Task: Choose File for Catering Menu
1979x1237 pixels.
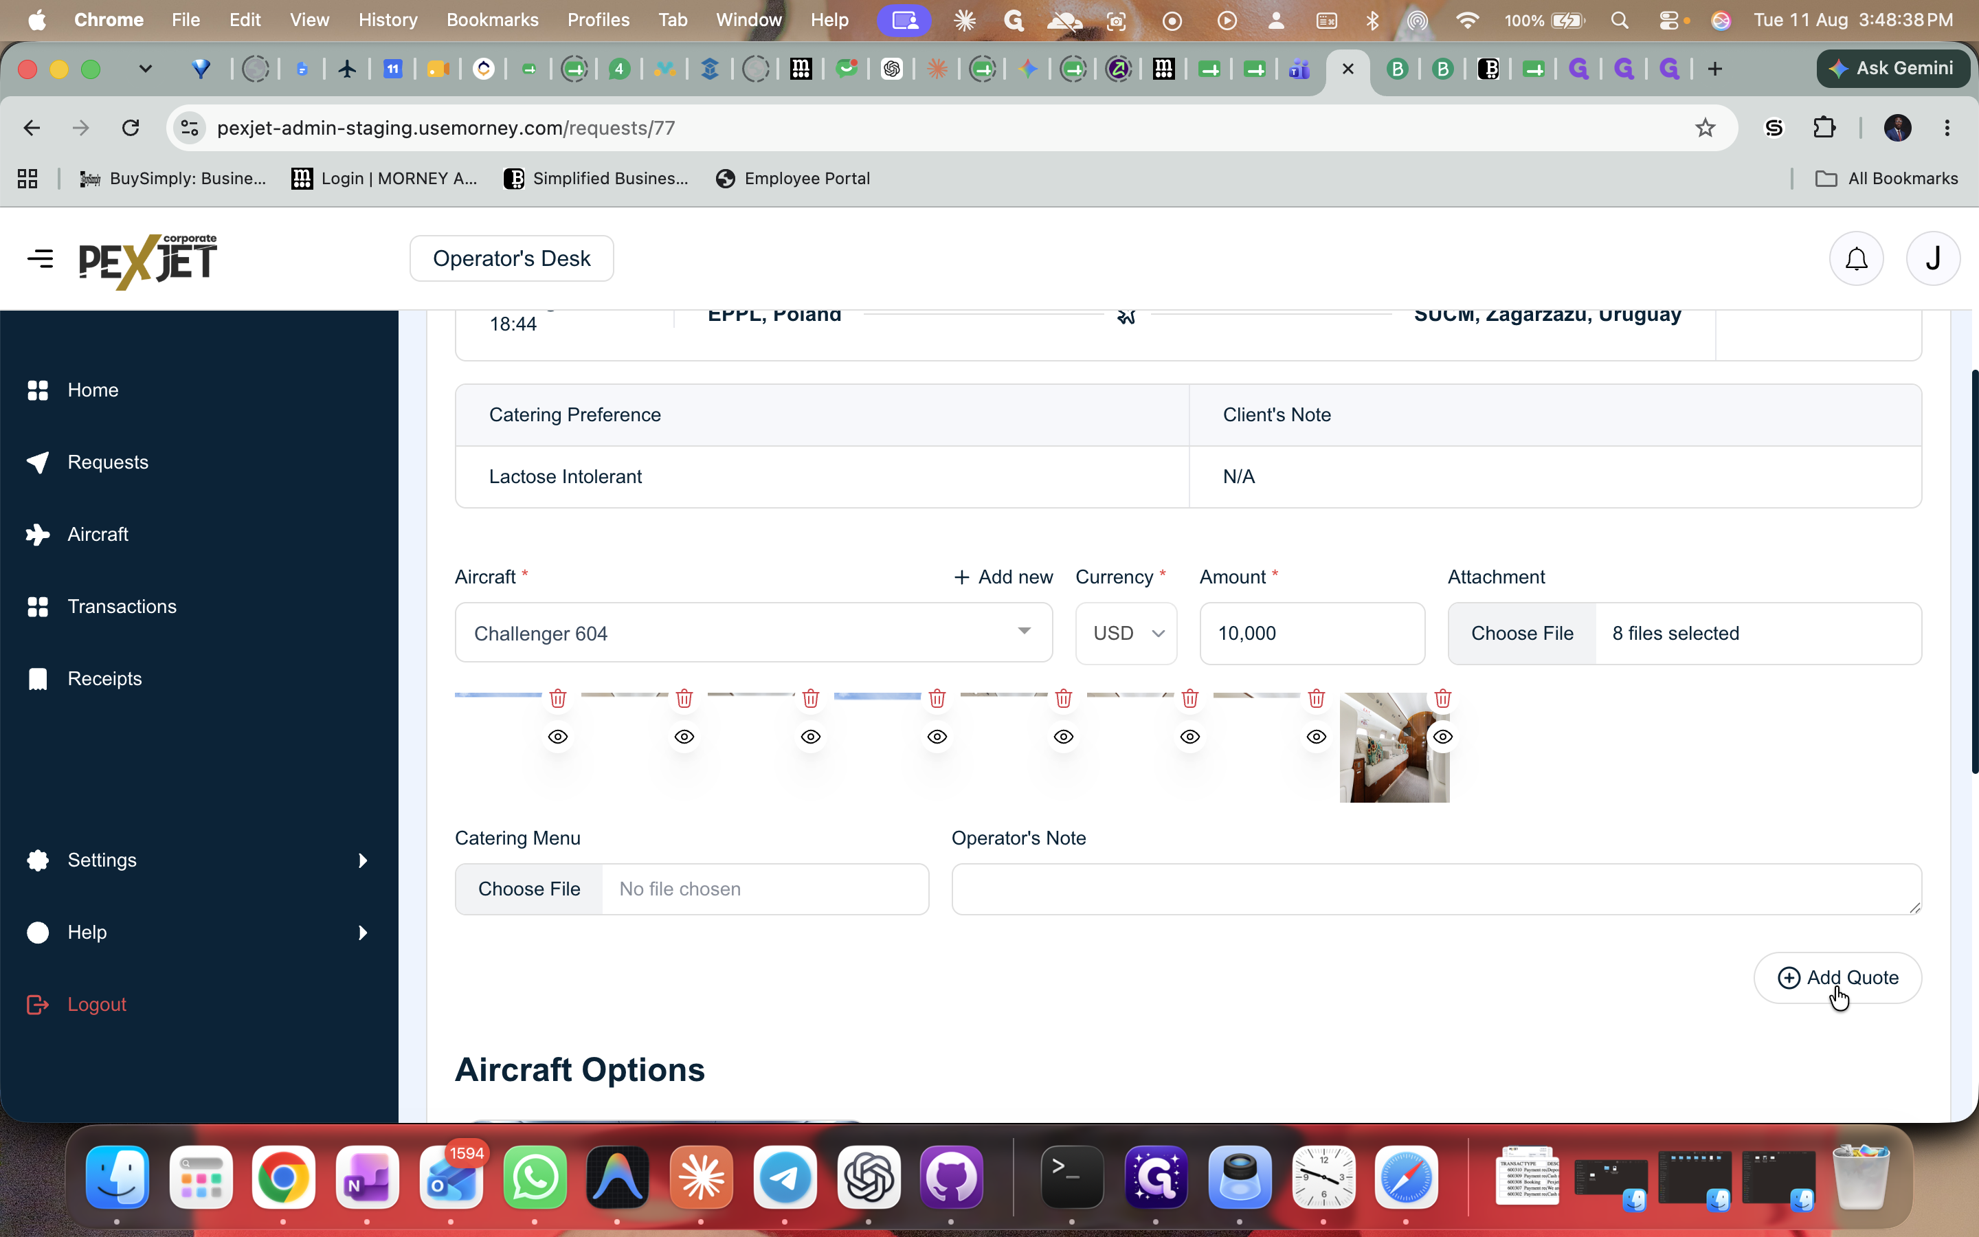Action: tap(529, 889)
